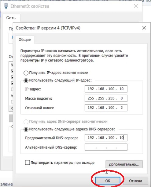Open the Дополнительно... advanced settings
The image size is (151, 187).
[124, 164]
